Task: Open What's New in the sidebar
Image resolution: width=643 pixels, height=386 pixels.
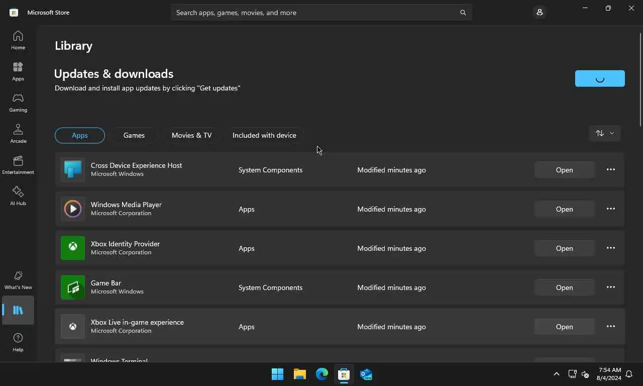Action: (18, 280)
